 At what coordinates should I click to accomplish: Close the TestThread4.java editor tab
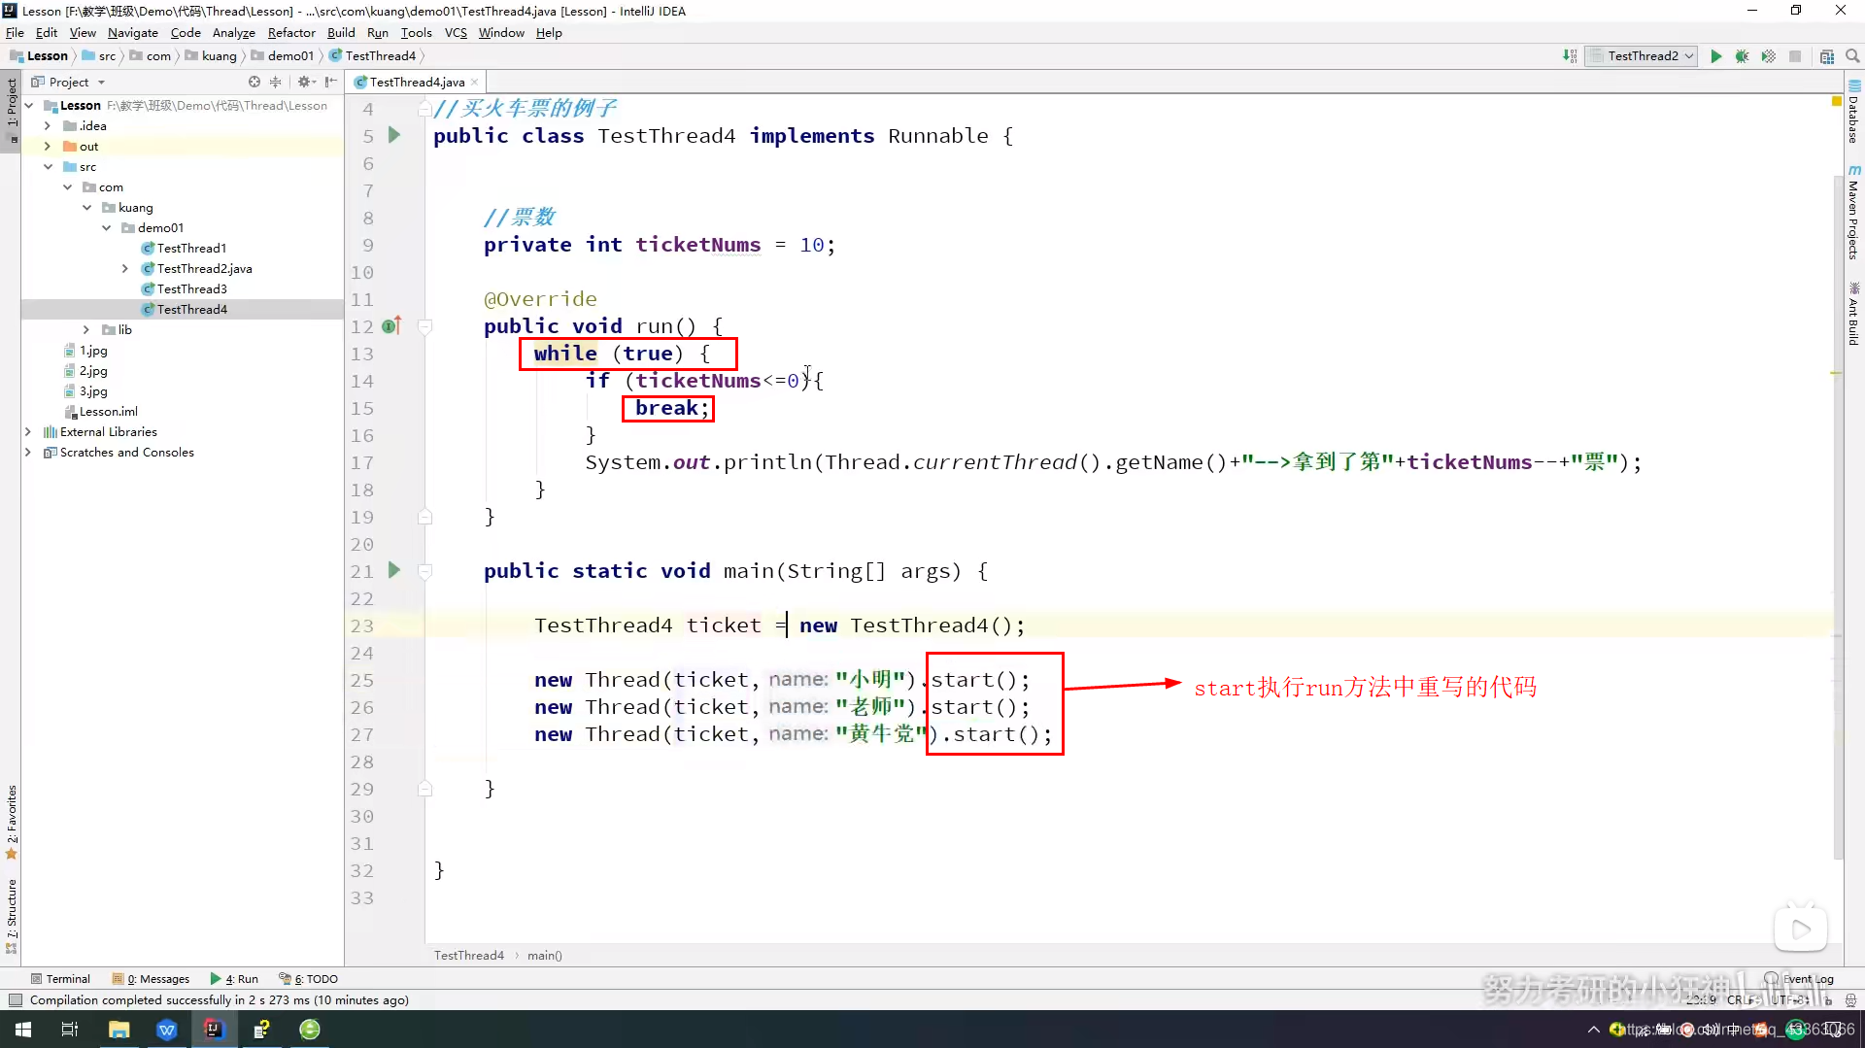pyautogui.click(x=475, y=83)
